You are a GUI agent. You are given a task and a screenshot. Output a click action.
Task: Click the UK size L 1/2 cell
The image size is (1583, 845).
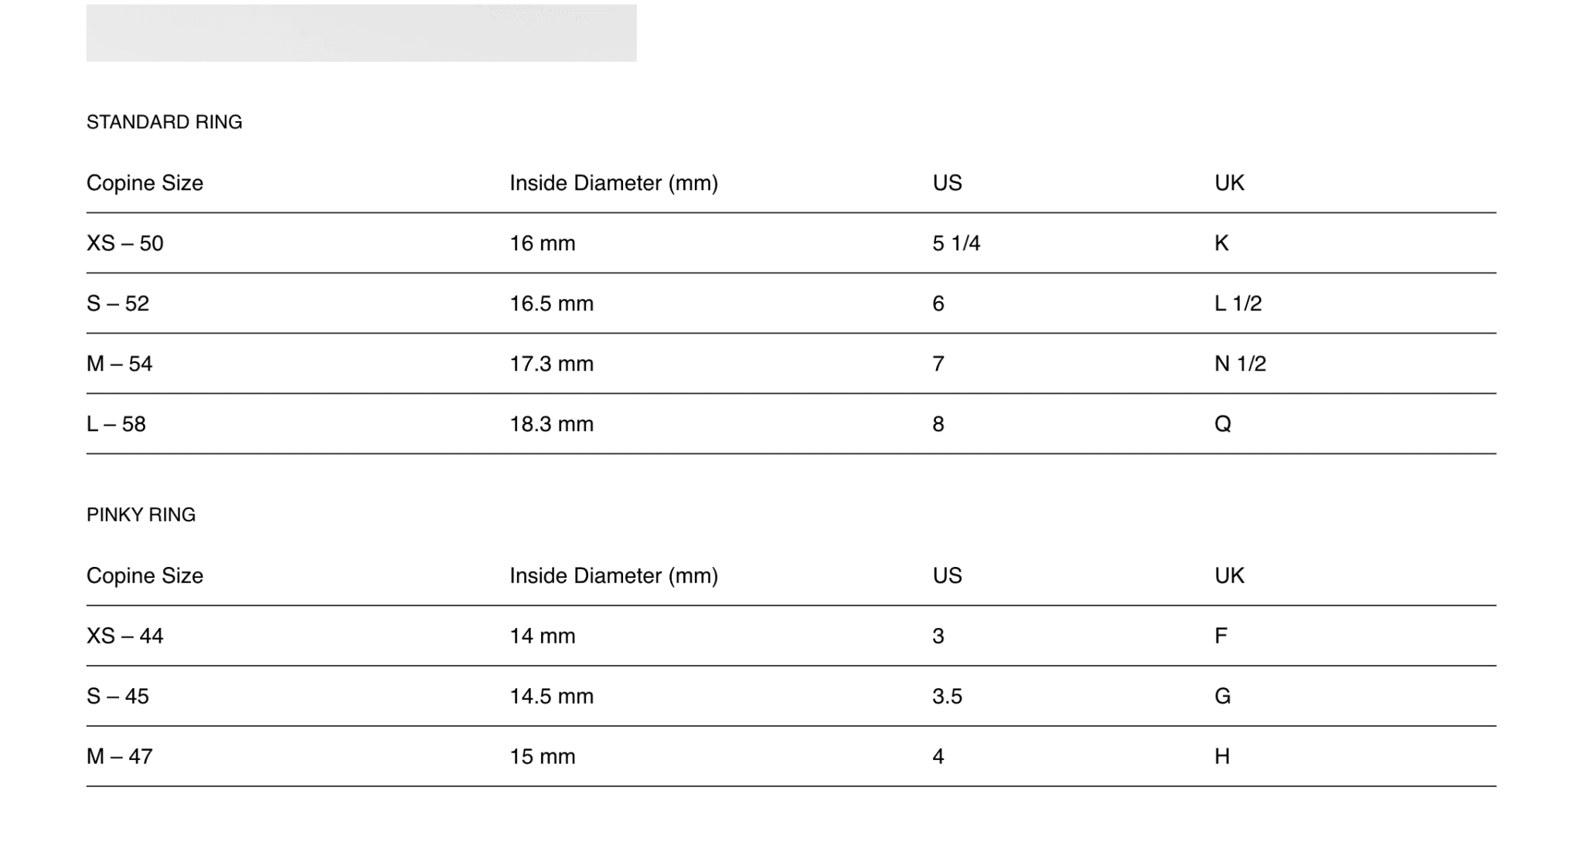[x=1237, y=304]
